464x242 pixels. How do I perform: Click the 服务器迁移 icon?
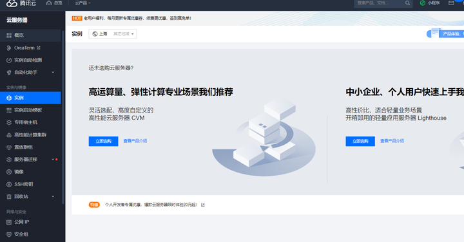[x=9, y=159]
